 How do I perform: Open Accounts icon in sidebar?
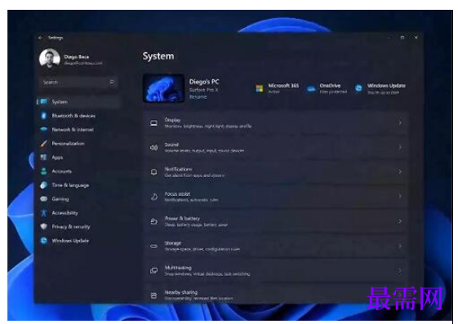pyautogui.click(x=43, y=171)
